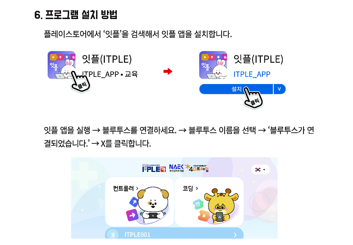Click the ITPLE app icon beside install button
The height and width of the screenshot is (245, 353).
pyautogui.click(x=213, y=65)
